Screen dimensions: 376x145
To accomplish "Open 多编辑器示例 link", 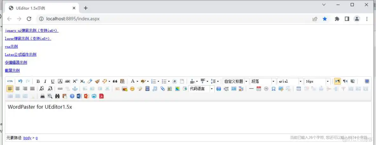I will 16,63.
